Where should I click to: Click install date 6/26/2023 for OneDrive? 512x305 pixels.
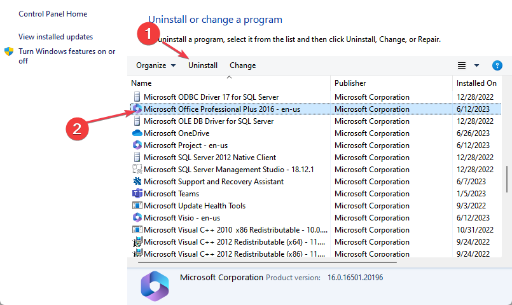coord(473,133)
